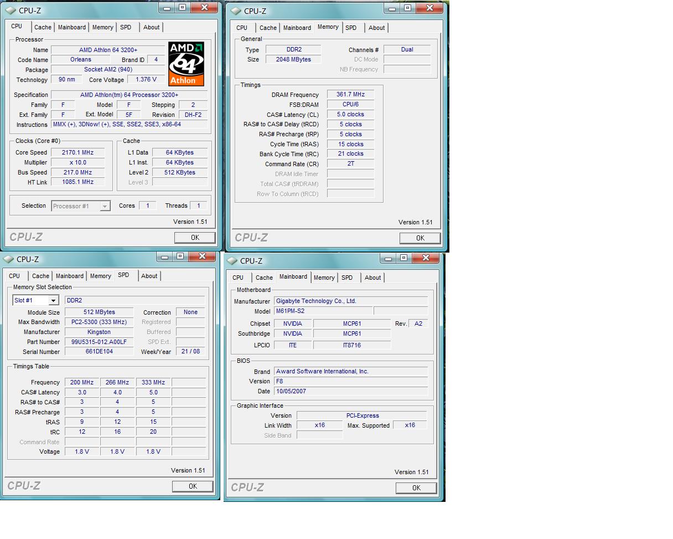Click the Gigabyte Technology Co., Ltd. field
Viewport: 673px width, 539px height.
pyautogui.click(x=351, y=301)
